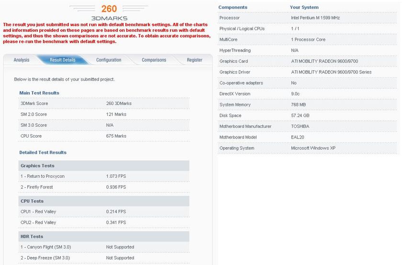Viewport: 402px width, 265px height.
Task: Select the Result Details tab
Action: [x=63, y=60]
